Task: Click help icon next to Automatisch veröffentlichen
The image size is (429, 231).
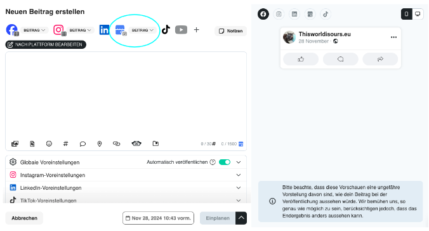Action: pos(213,162)
